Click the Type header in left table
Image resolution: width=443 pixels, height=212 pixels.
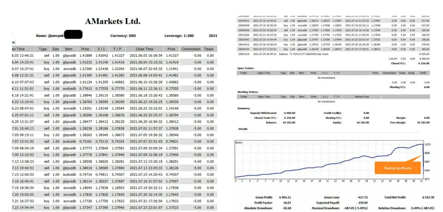(x=43, y=49)
